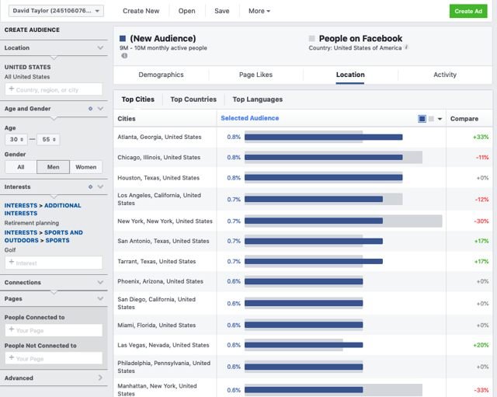Open the Top Languages sub-tab
This screenshot has height=397, width=497.
(x=257, y=99)
